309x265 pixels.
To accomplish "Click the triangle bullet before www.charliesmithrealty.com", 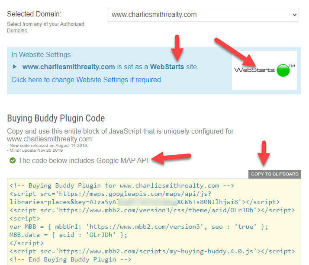I will [x=15, y=67].
